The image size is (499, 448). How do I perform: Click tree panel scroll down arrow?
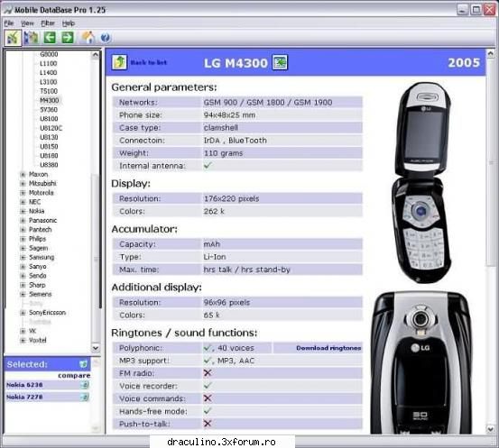pos(95,348)
